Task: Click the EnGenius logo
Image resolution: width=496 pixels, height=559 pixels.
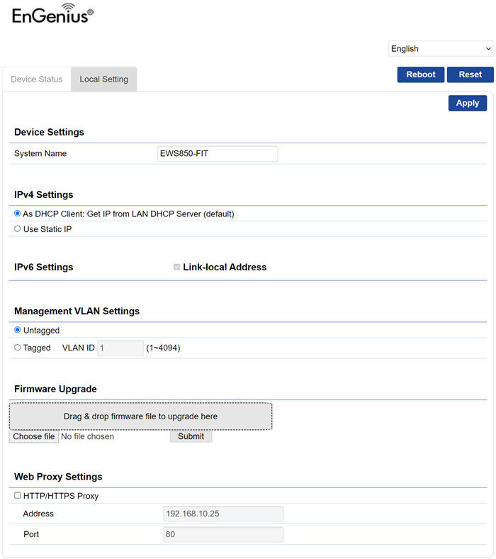Action: pos(52,13)
